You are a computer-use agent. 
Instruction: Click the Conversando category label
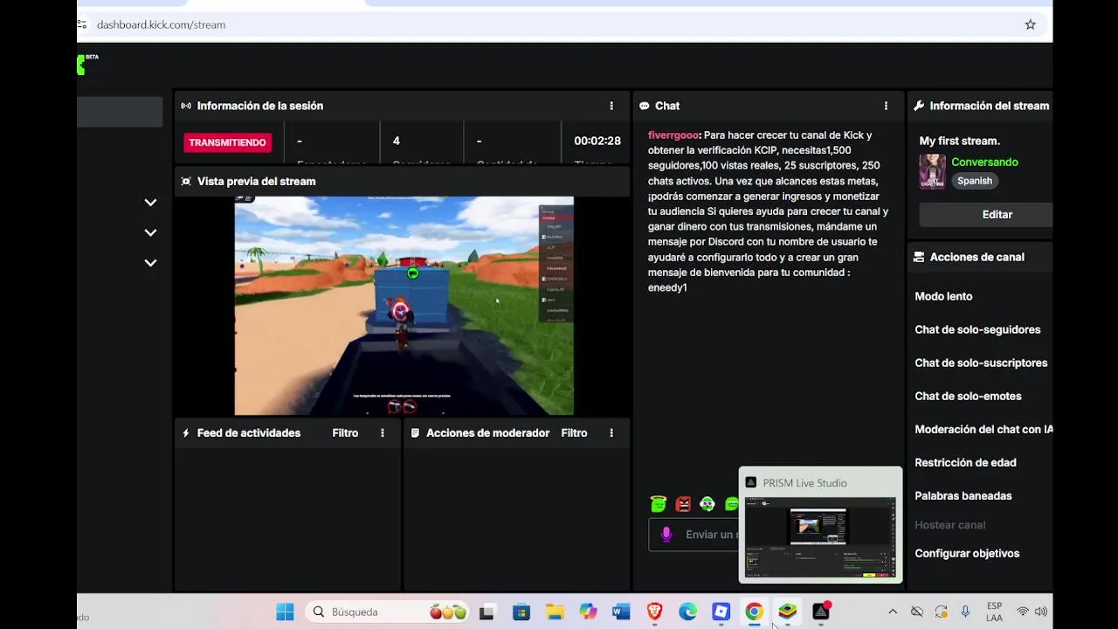[x=984, y=162]
